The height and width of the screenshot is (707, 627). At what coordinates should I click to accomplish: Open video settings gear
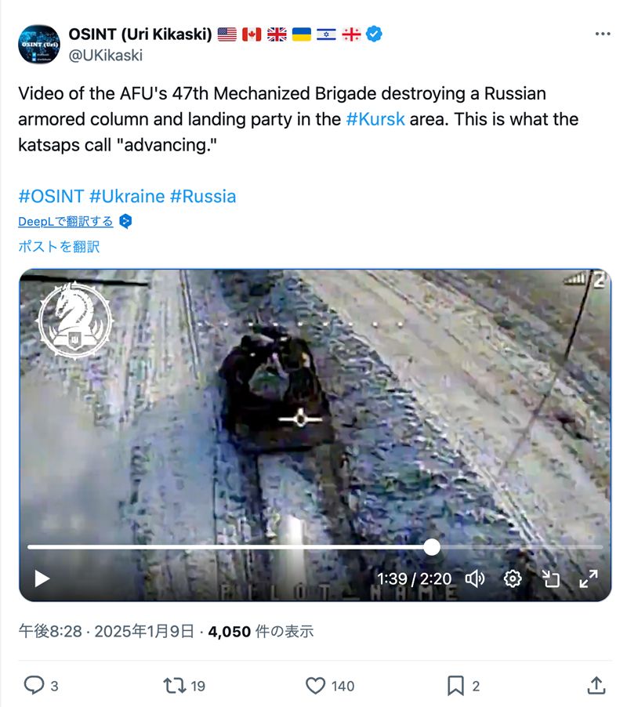513,578
